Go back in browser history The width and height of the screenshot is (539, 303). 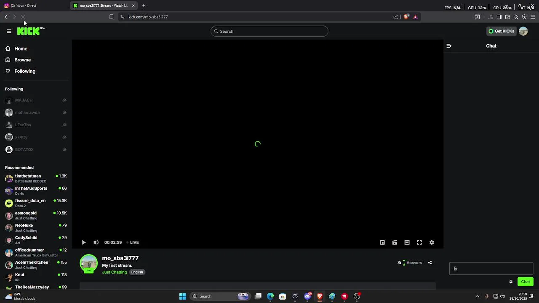pyautogui.click(x=6, y=17)
